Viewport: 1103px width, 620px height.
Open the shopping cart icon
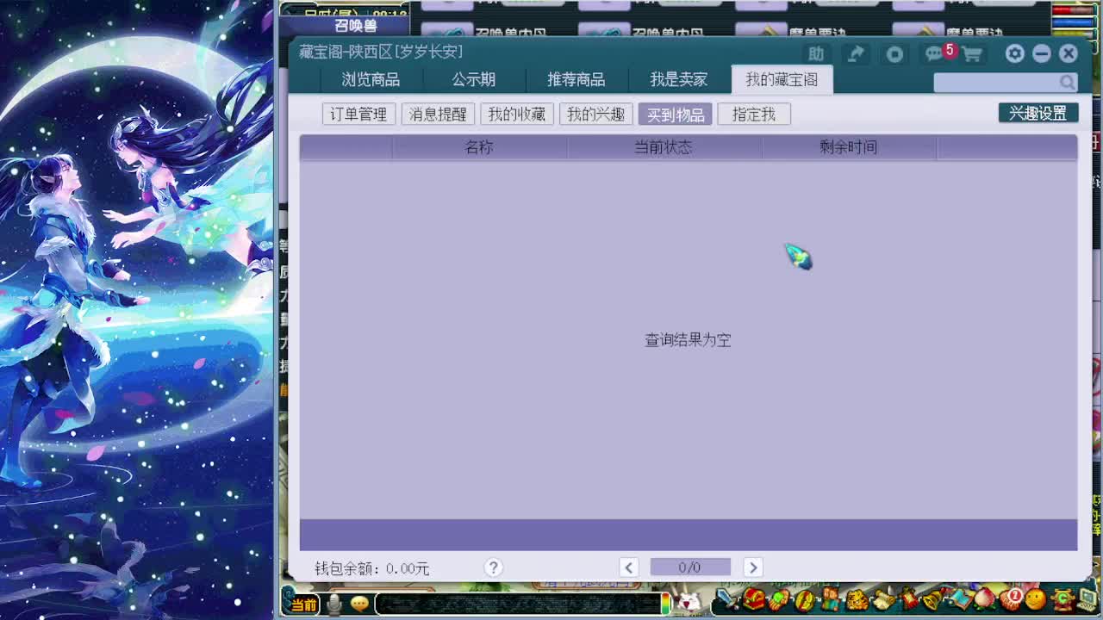pyautogui.click(x=972, y=54)
